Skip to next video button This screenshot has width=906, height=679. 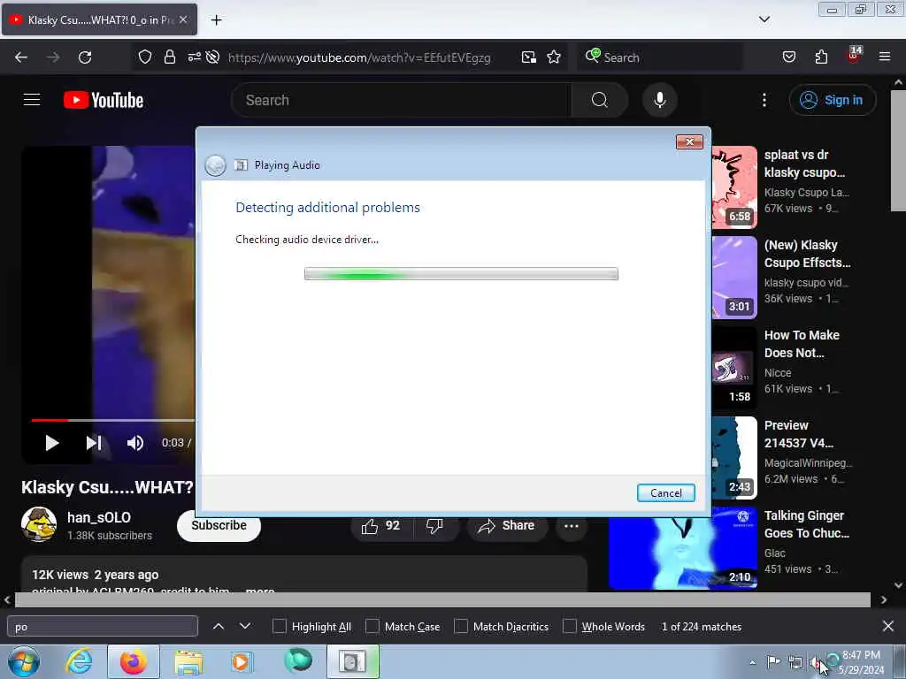tap(94, 443)
